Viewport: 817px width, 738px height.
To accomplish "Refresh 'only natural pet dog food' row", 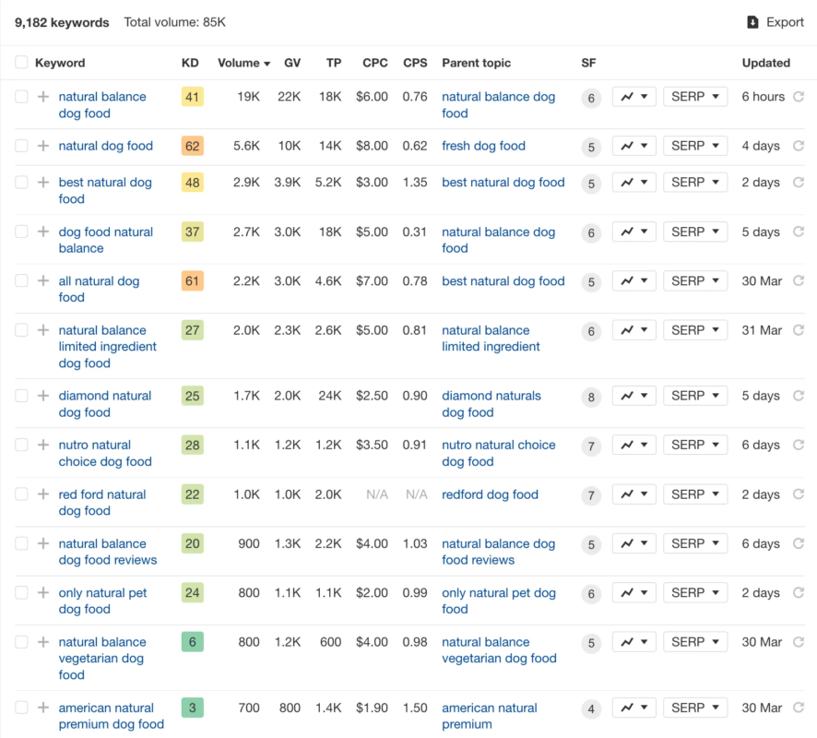I will (x=799, y=592).
